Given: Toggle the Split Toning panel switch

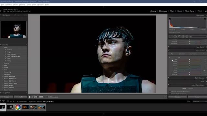Looking at the screenshot, I should point(169,78).
